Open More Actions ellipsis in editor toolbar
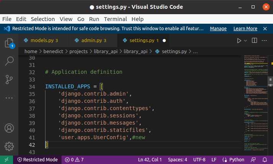 click(264, 41)
